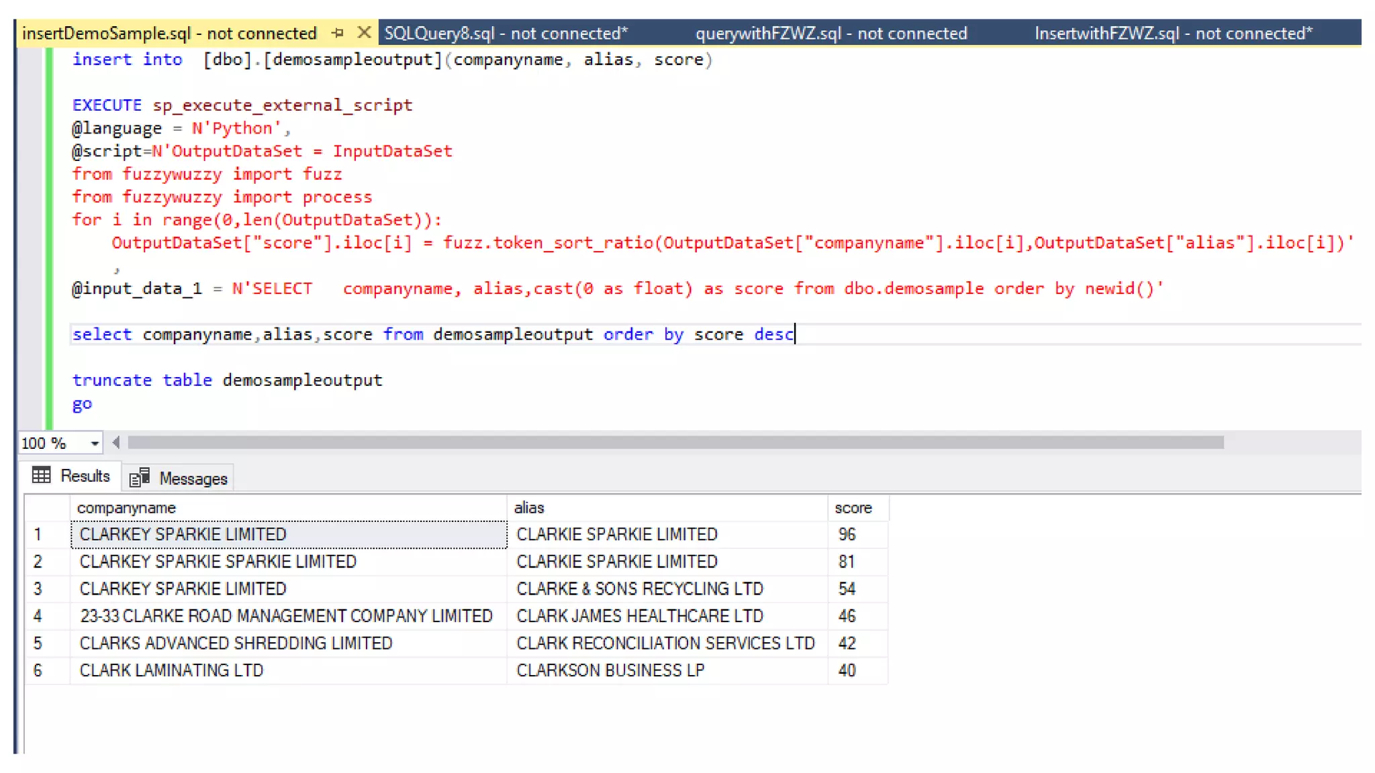Open the 100 % zoom dropdown
The image size is (1375, 773).
(x=95, y=444)
